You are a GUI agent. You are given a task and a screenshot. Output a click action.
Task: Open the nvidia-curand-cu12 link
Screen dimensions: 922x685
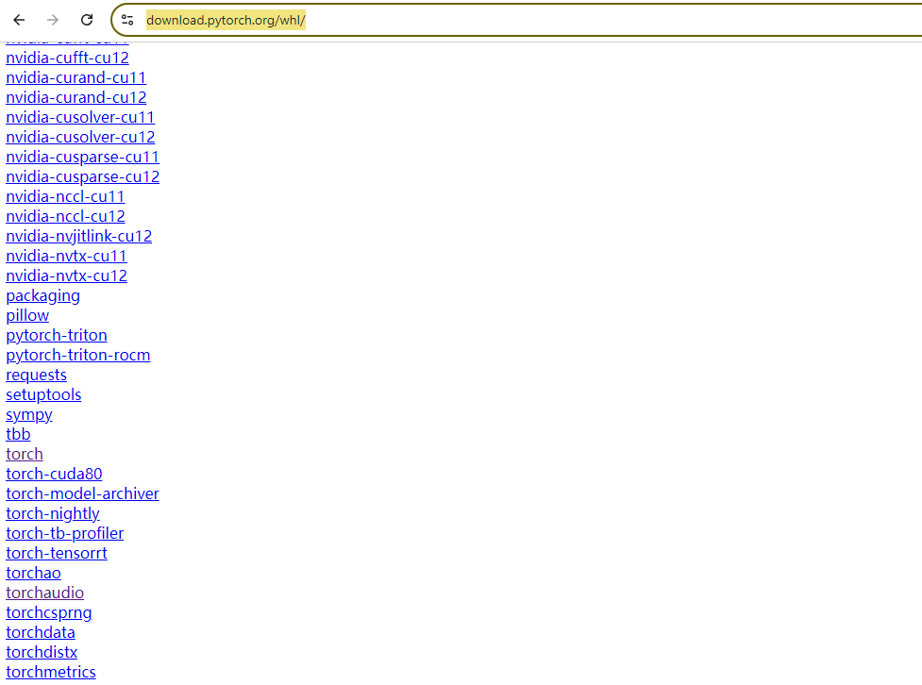(x=75, y=97)
